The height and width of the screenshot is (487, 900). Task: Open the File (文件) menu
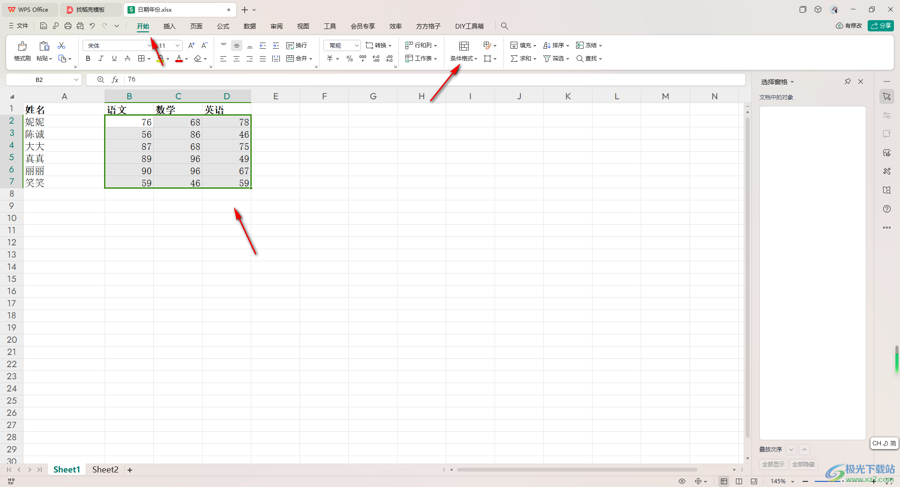point(18,26)
